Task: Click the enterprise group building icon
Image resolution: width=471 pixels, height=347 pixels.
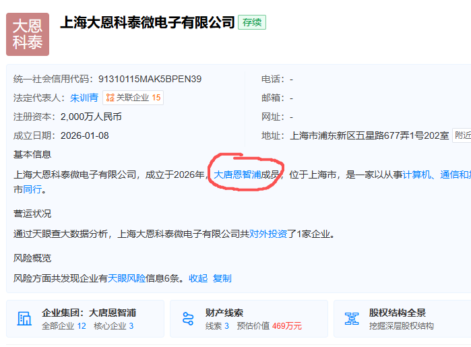Action: click(x=24, y=319)
